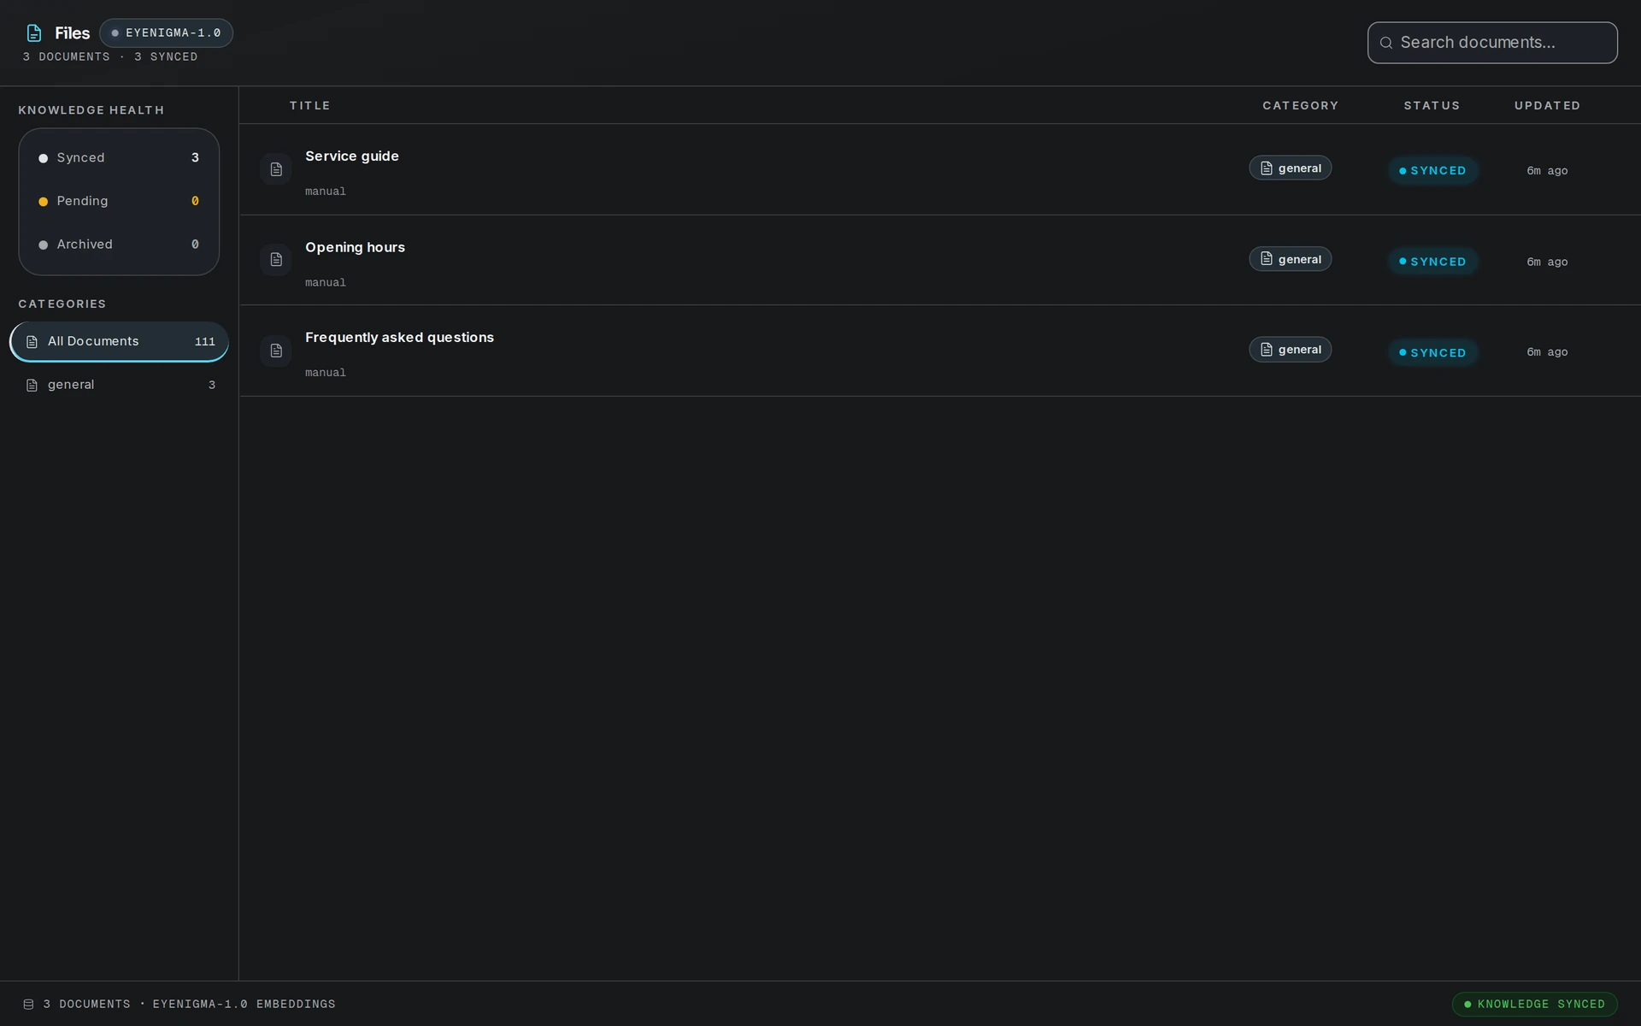Click 3 DOCUMENTS · 3 SYNCED header text
Screen dimensions: 1641x1026
tap(110, 57)
